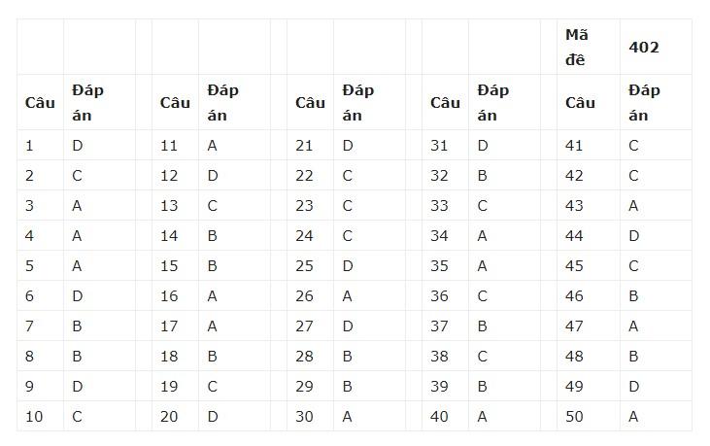Select question number 10 cell
This screenshot has height=446, width=710.
34,417
